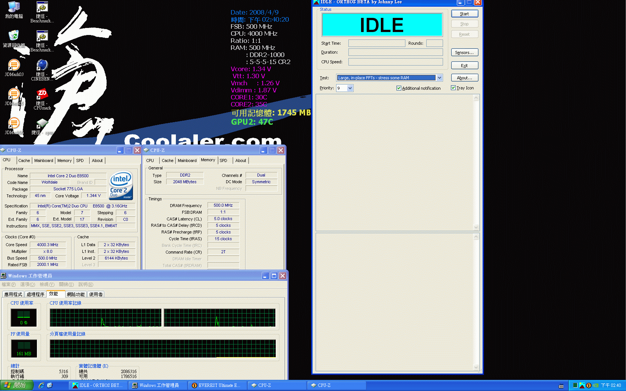The height and width of the screenshot is (391, 626).
Task: Launch the 3DMark03 desktop shortcut
Action: [x=14, y=67]
